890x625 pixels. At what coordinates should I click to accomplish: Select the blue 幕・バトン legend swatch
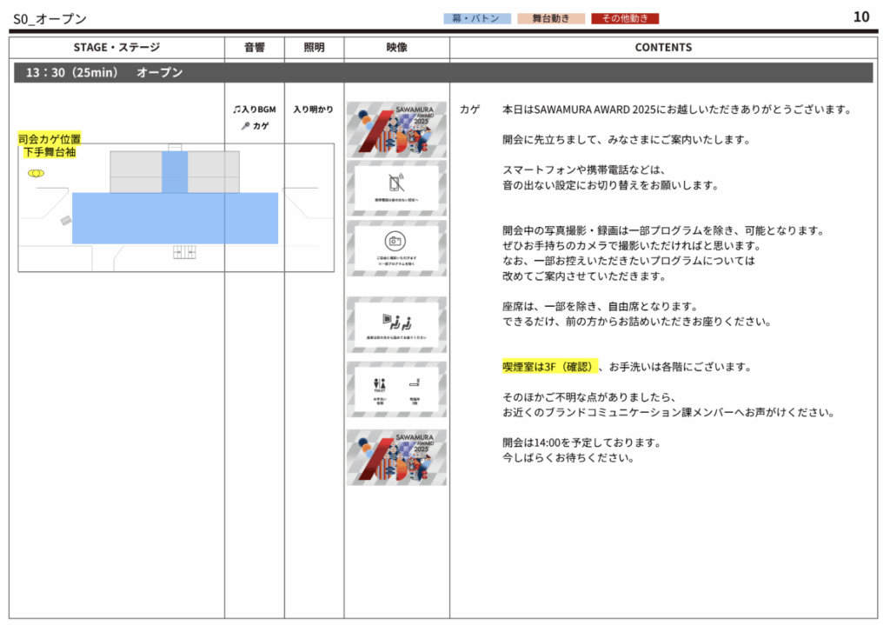[477, 18]
